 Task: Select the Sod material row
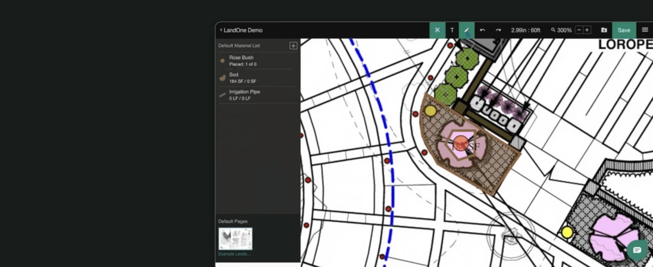[x=258, y=78]
